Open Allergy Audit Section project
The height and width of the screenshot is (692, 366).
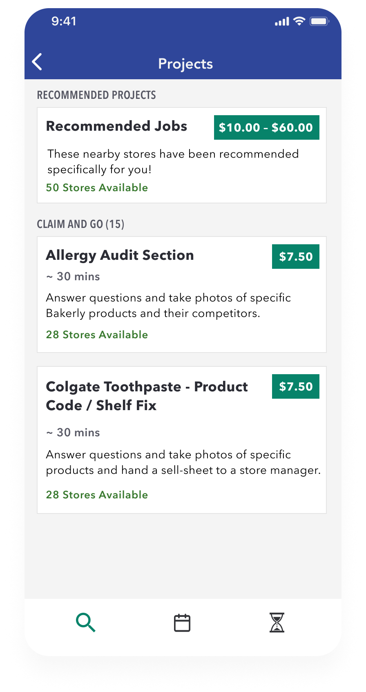click(120, 255)
